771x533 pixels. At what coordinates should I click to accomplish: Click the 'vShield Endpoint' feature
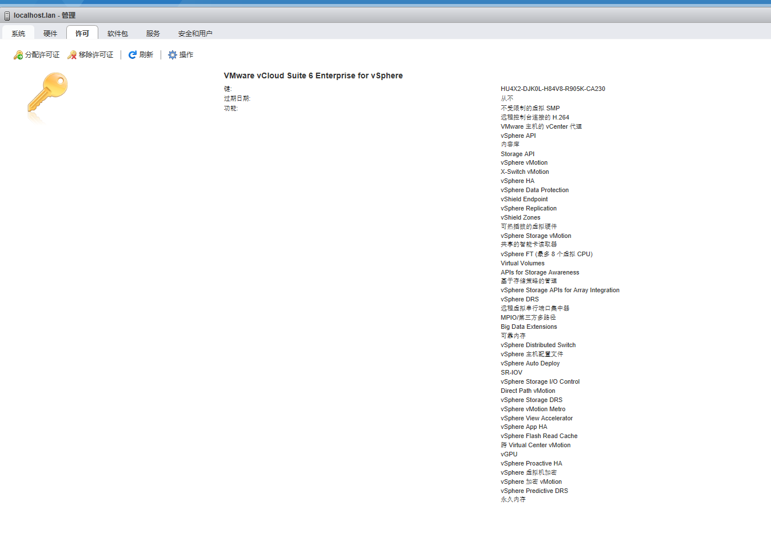(x=524, y=199)
